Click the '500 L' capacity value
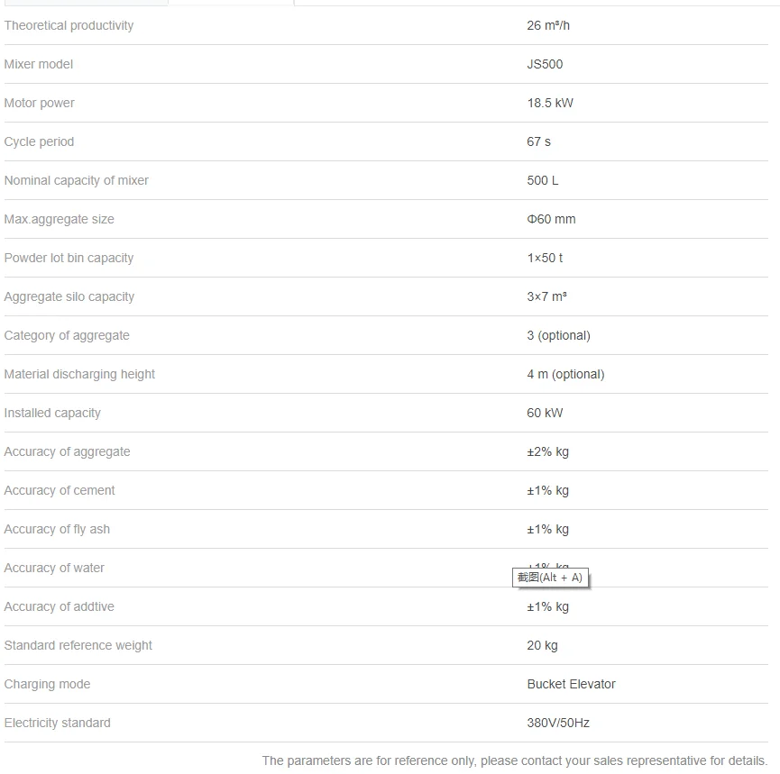780x774 pixels. [x=543, y=180]
